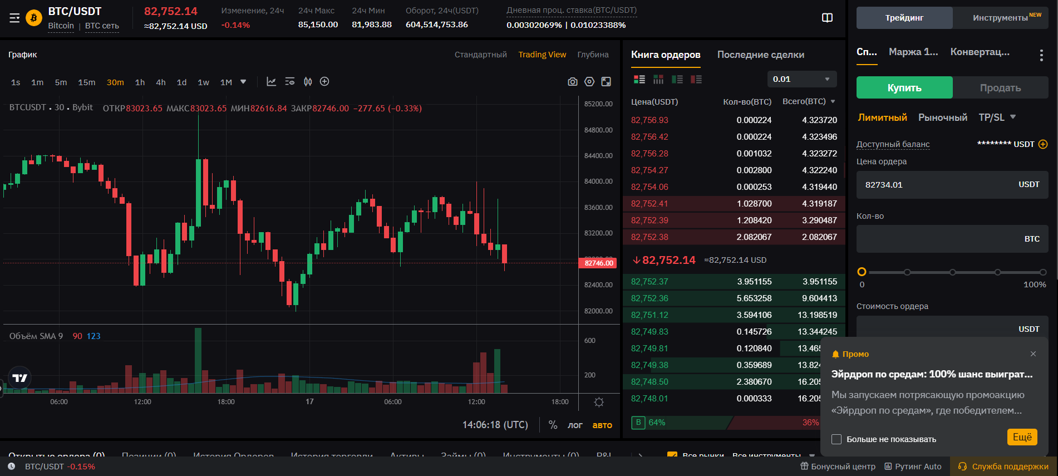Open the hamburger menu beside the Bitcoin logo
The height and width of the screenshot is (476, 1058).
(x=14, y=18)
